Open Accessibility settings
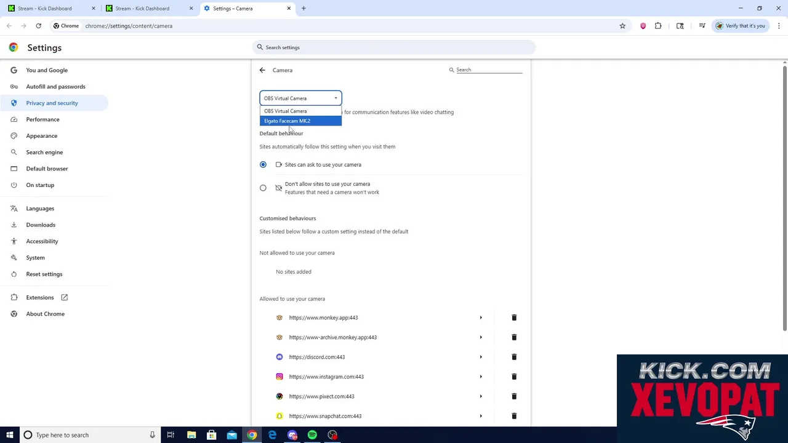 [54, 241]
